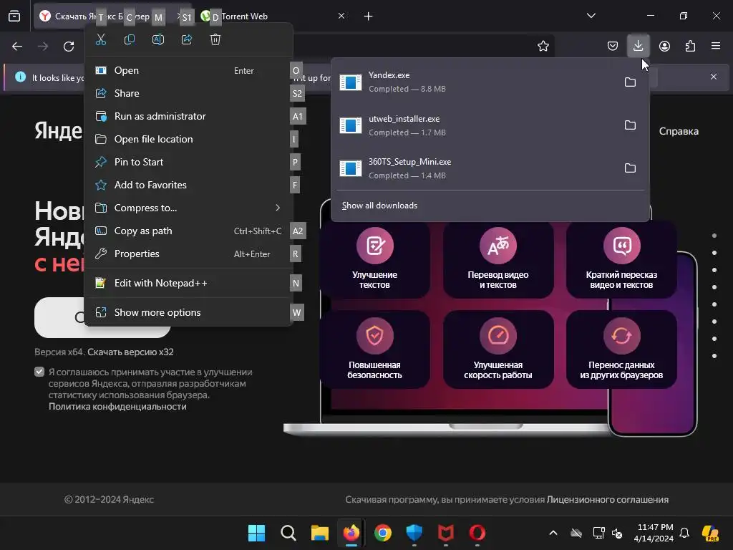Show hidden system tray icons

[x=553, y=533]
